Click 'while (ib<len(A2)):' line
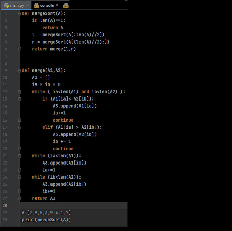 pyautogui.click(x=57, y=177)
